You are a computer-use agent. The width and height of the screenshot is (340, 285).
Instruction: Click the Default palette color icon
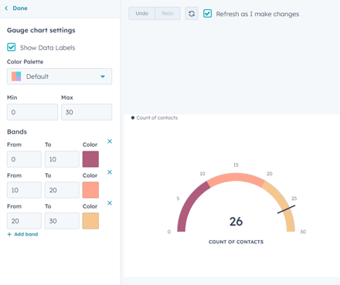point(16,76)
